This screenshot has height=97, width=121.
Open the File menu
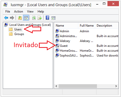(8, 12)
